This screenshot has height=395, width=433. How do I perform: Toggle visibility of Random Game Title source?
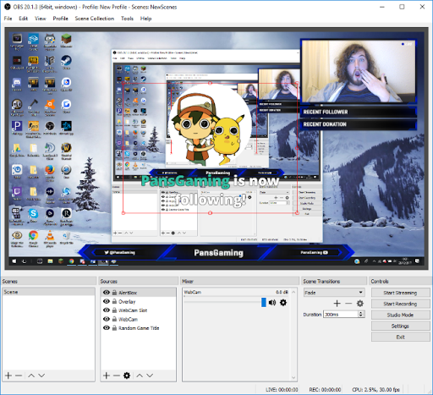[107, 328]
